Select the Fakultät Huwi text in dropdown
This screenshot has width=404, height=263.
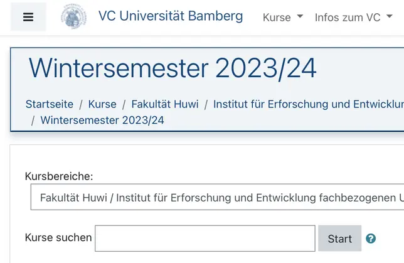pyautogui.click(x=73, y=198)
